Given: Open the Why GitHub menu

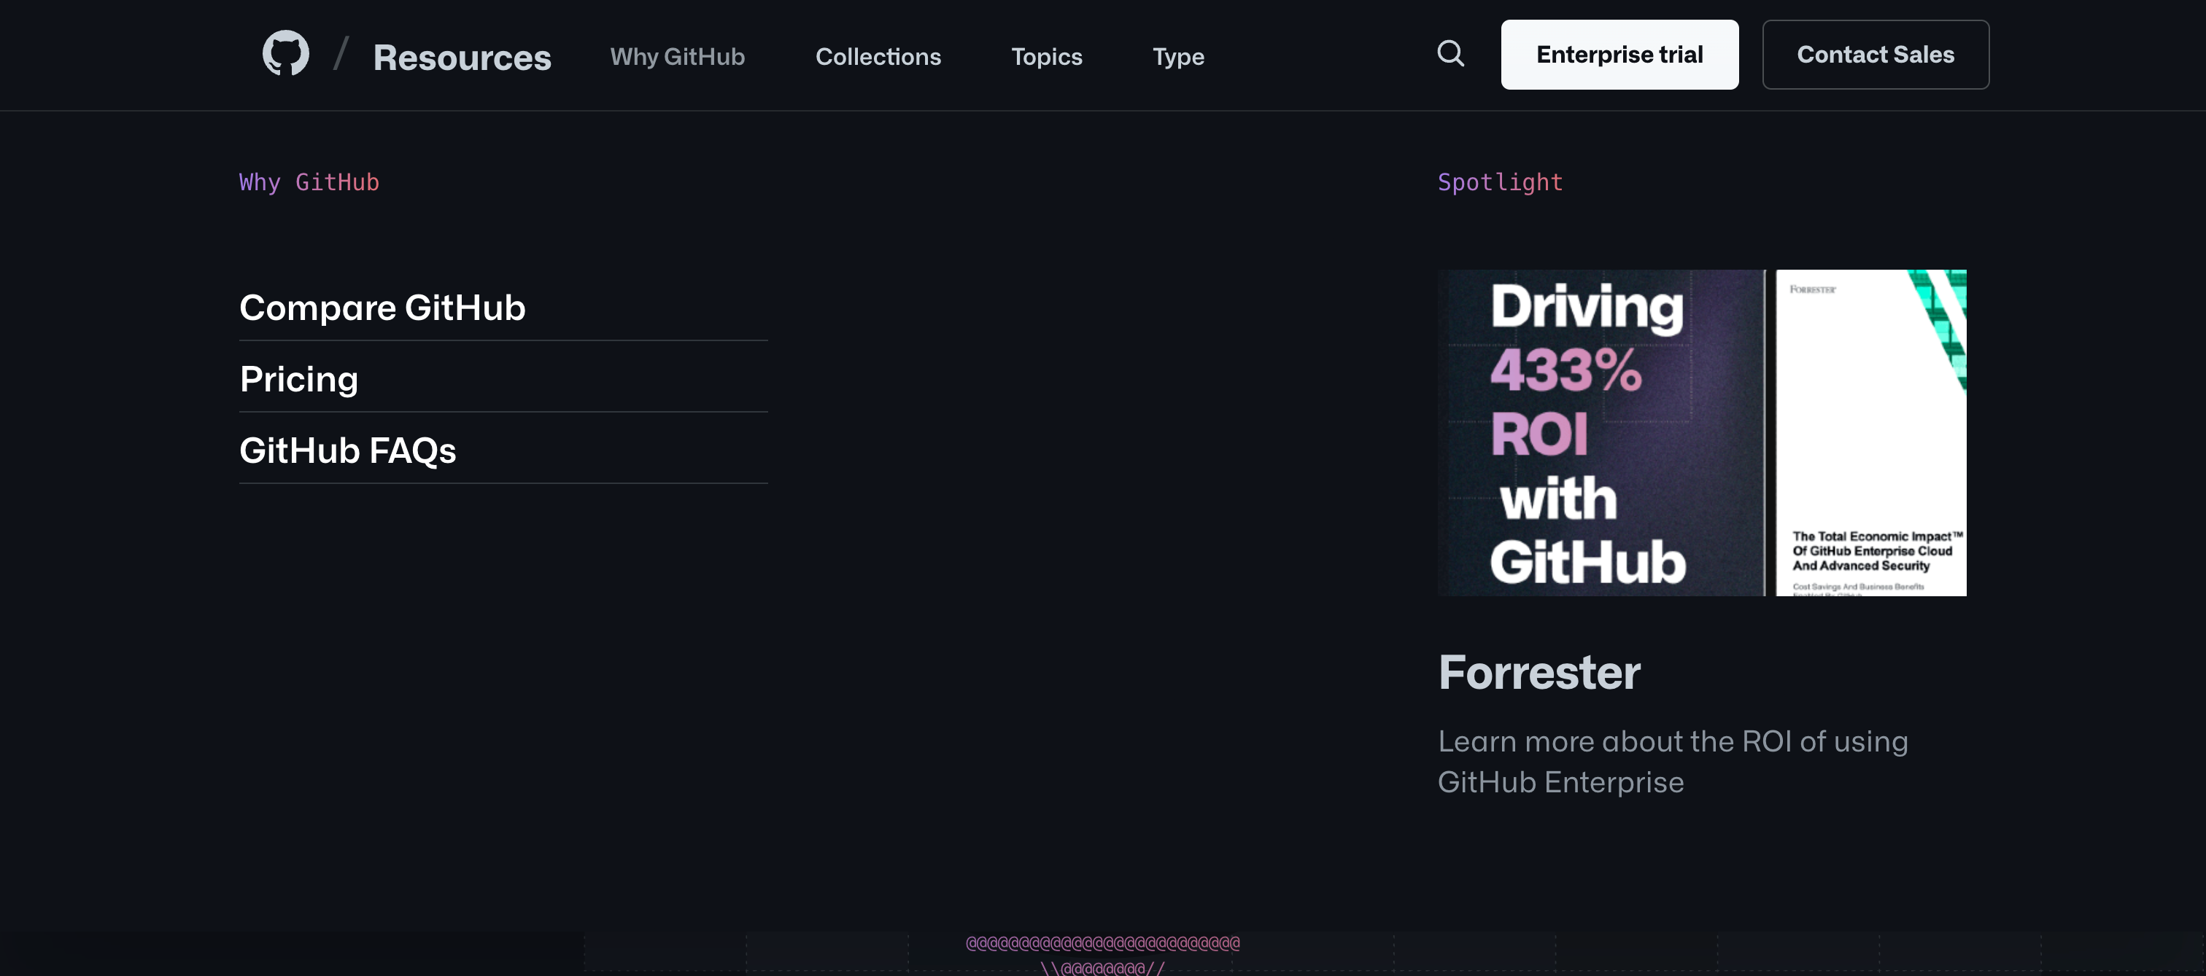Looking at the screenshot, I should (678, 56).
